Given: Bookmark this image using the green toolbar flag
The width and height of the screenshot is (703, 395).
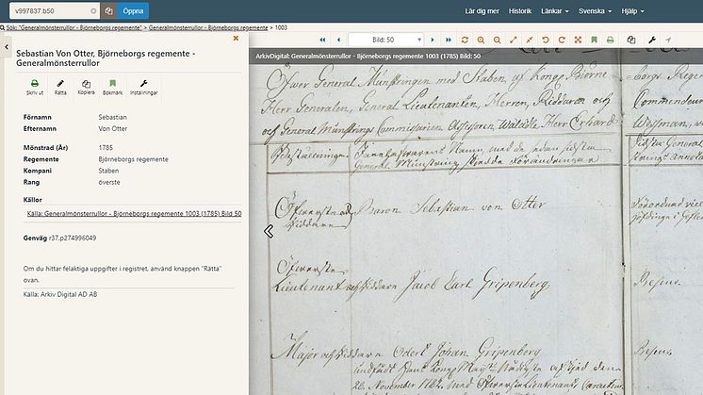Looking at the screenshot, I should point(594,40).
